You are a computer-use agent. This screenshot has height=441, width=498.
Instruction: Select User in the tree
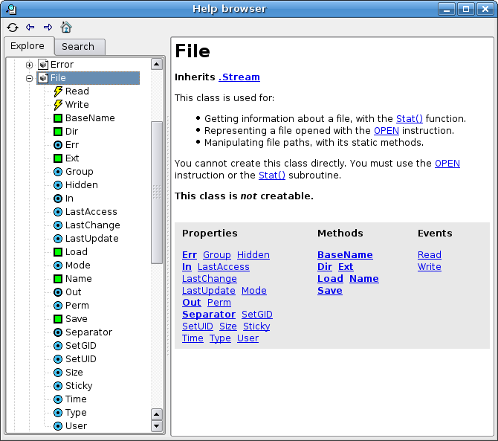pos(76,426)
